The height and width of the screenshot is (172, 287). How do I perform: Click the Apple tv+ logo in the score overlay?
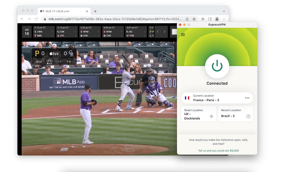click(x=54, y=53)
